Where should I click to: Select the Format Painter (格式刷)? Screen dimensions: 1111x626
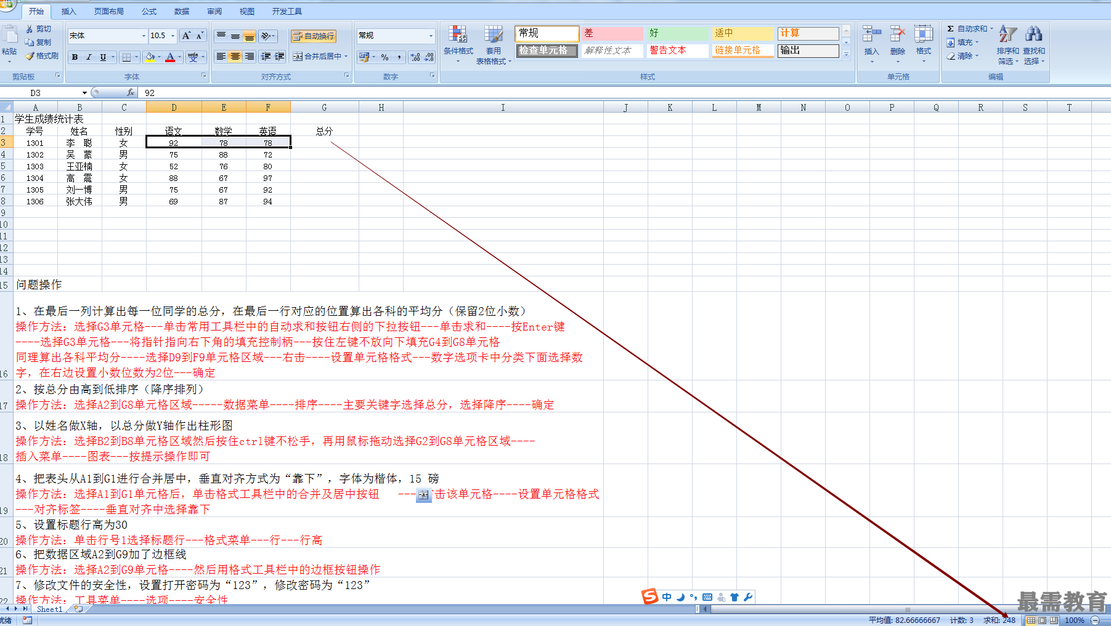point(42,56)
